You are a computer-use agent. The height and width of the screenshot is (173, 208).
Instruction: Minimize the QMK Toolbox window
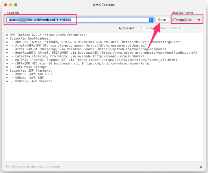(10, 5)
